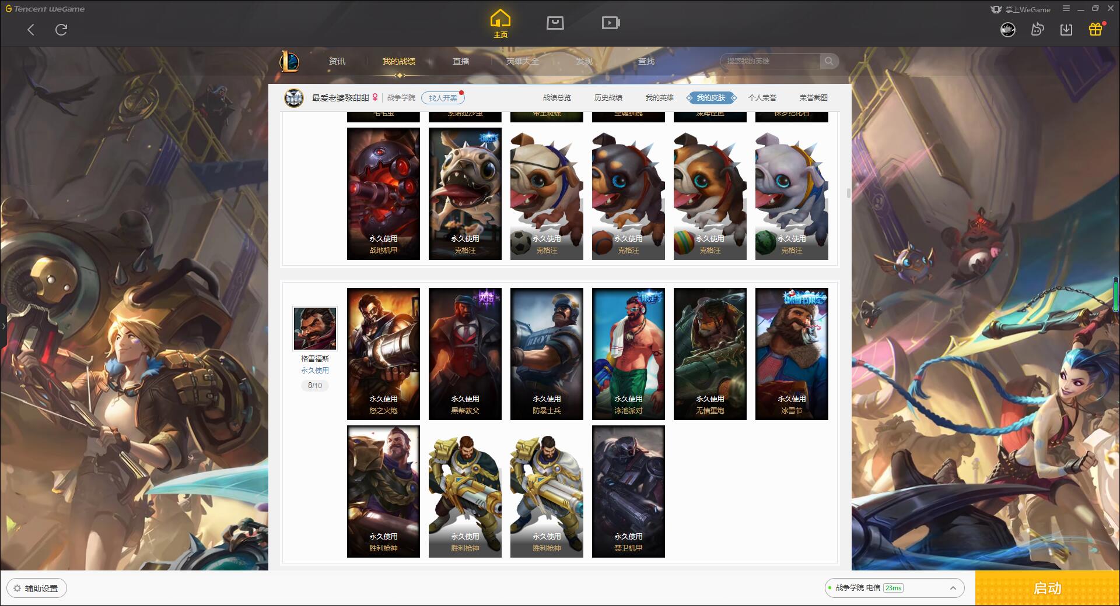This screenshot has height=606, width=1120.
Task: Click the player name 最爱老婆黎甜甜
Action: pyautogui.click(x=341, y=98)
